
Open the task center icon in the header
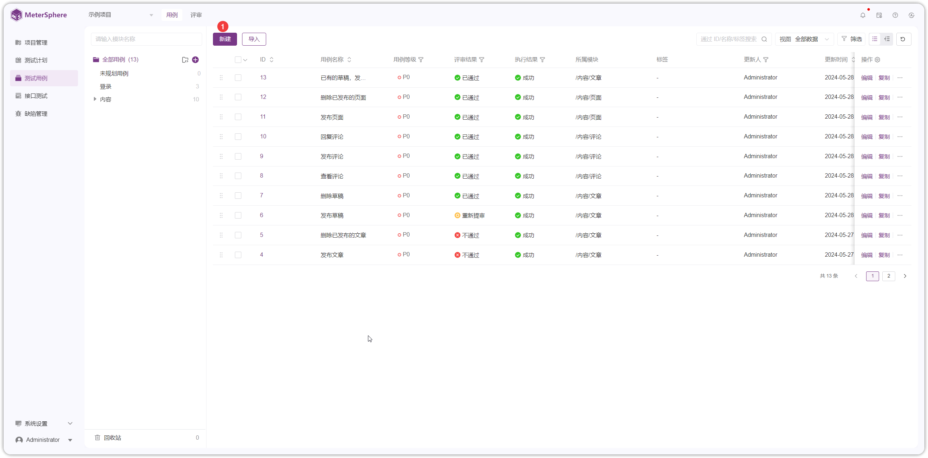click(879, 15)
